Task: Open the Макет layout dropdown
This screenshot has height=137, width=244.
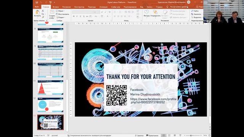Action: (61, 11)
